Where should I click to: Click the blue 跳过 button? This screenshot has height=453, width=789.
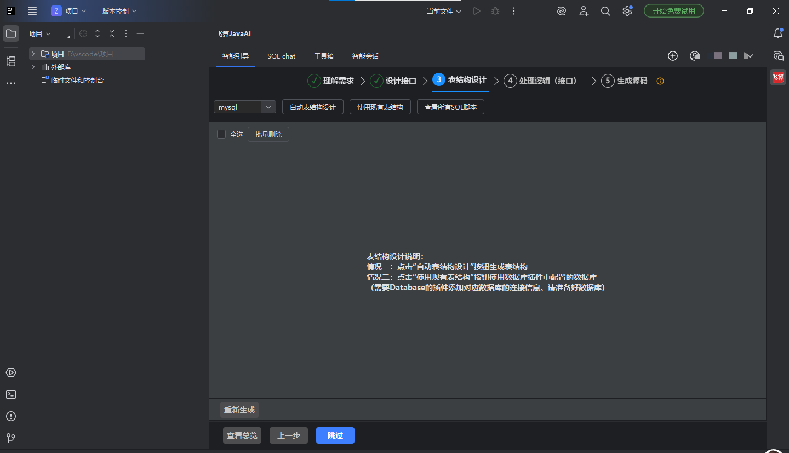pos(335,435)
